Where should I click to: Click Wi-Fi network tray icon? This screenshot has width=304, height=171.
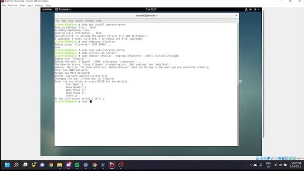[x=275, y=165]
